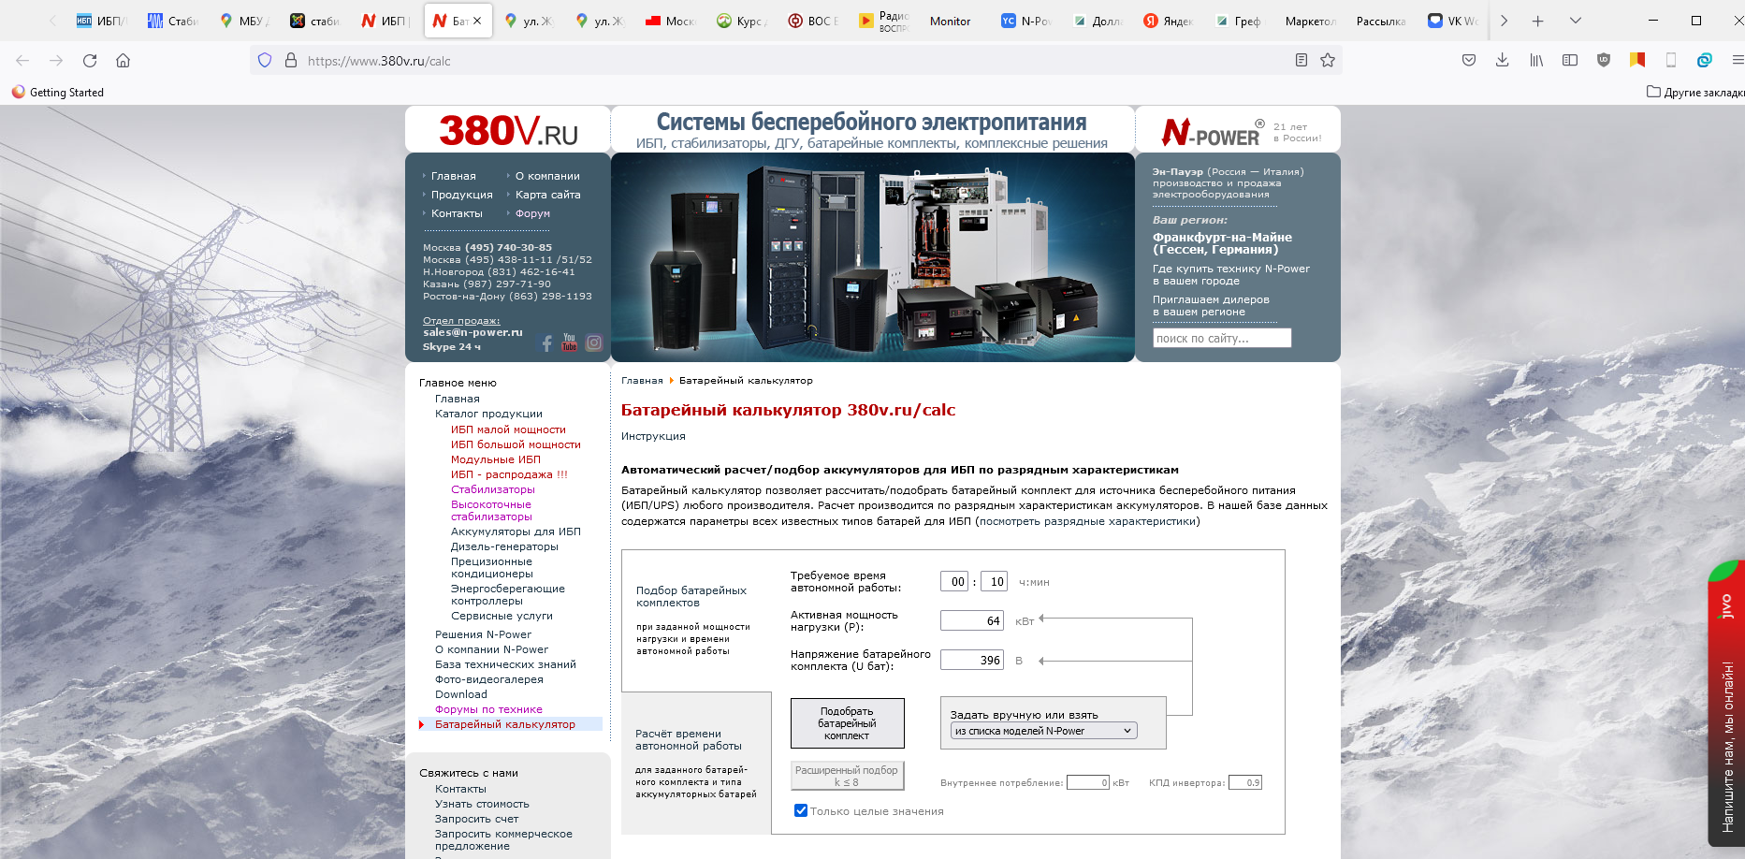Viewport: 1745px width, 859px height.
Task: Open the 'из списка моделей N-Power' dropdown
Action: [1043, 731]
